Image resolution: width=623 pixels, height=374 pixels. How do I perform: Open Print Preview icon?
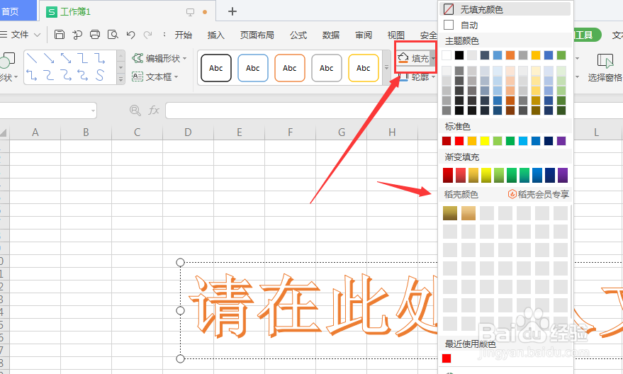[x=113, y=35]
